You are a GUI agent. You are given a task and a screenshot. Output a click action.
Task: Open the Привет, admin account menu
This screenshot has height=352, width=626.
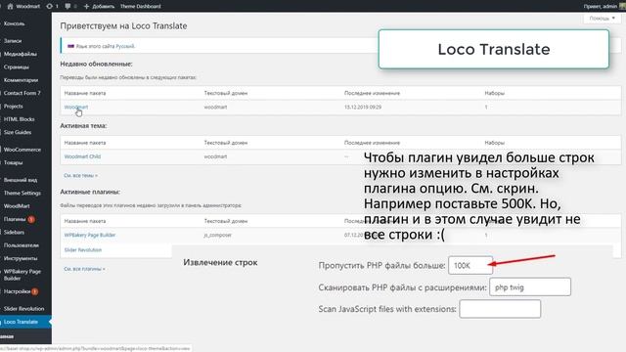tap(600, 6)
